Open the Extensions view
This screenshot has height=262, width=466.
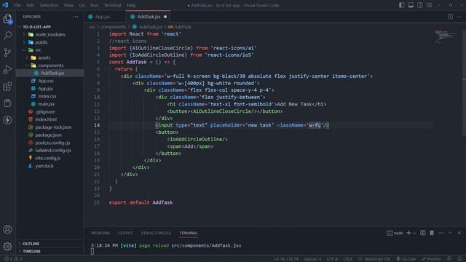(7, 87)
